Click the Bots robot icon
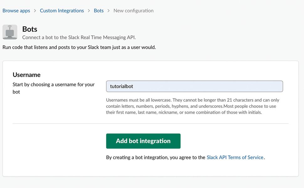This screenshot has height=188, width=304. pyautogui.click(x=10, y=32)
